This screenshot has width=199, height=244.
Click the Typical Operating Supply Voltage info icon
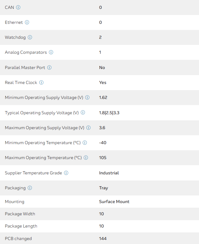83,113
